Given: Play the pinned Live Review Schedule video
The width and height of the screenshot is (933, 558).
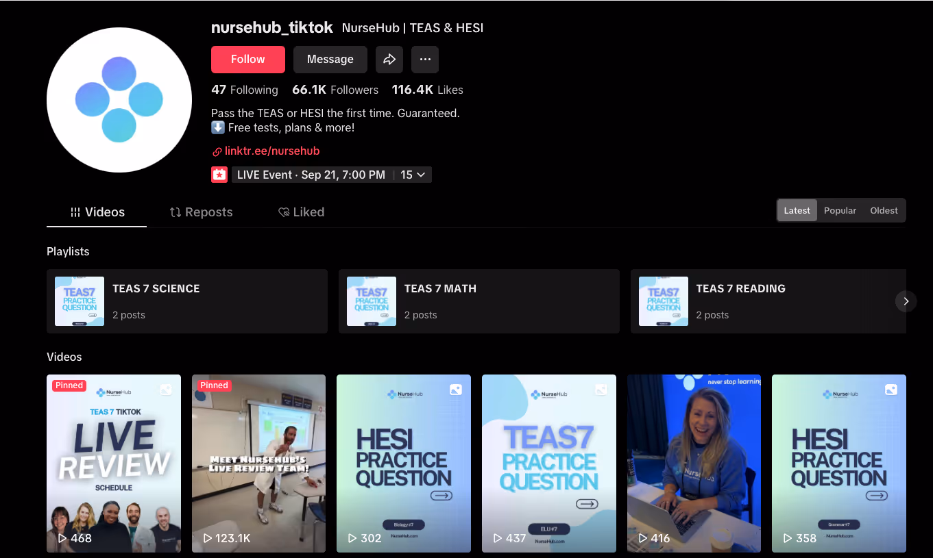Looking at the screenshot, I should 114,464.
